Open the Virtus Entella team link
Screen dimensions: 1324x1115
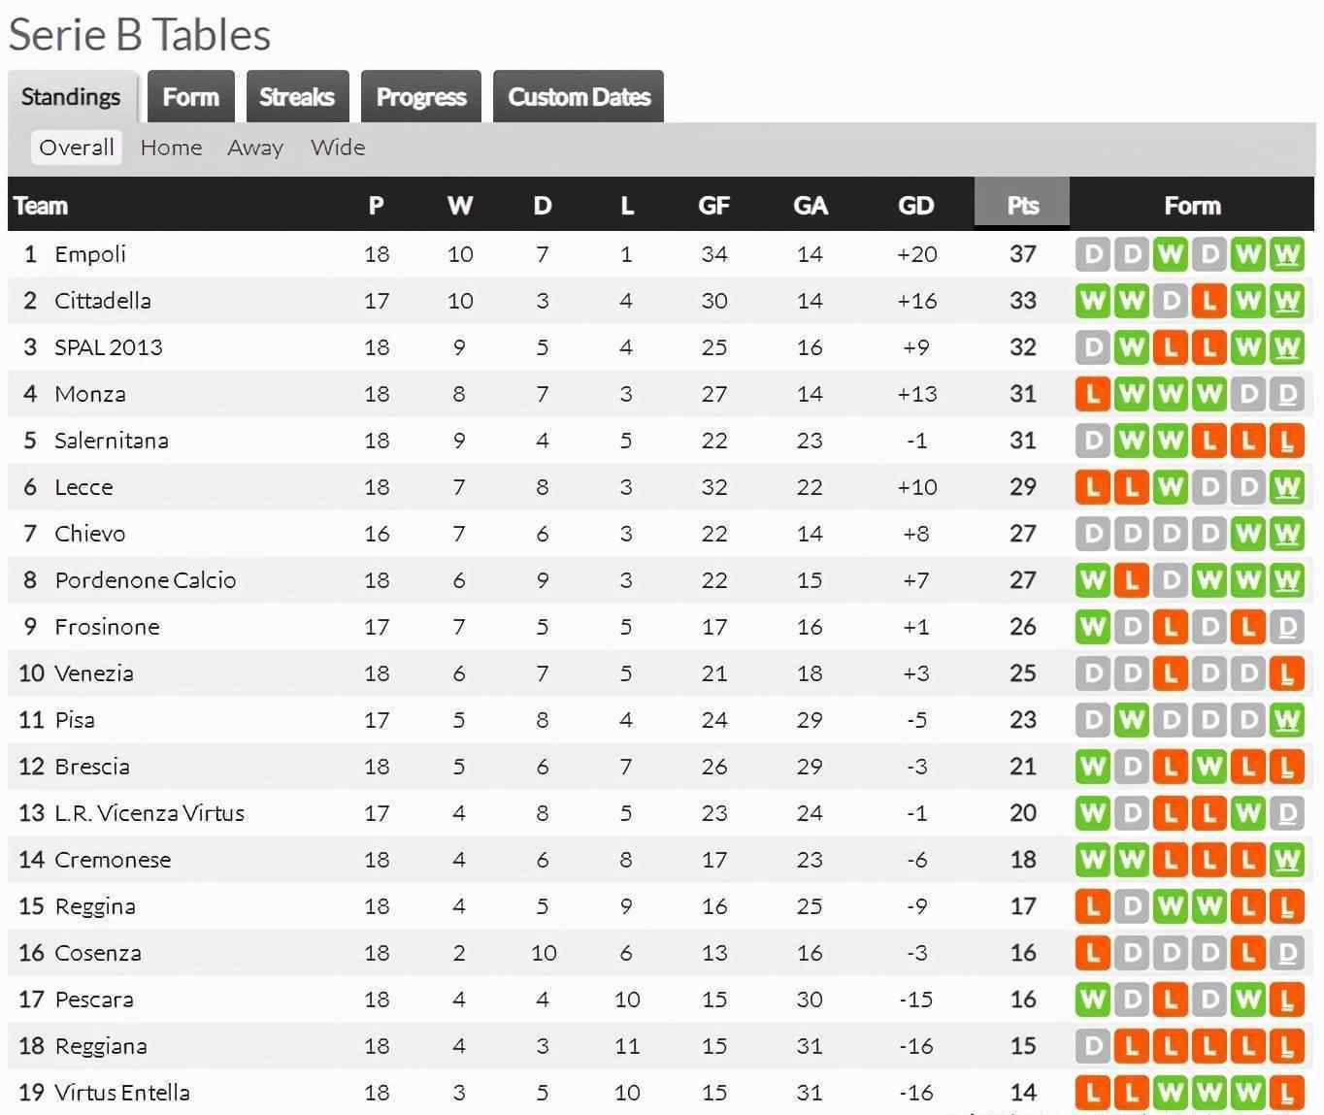[122, 1093]
